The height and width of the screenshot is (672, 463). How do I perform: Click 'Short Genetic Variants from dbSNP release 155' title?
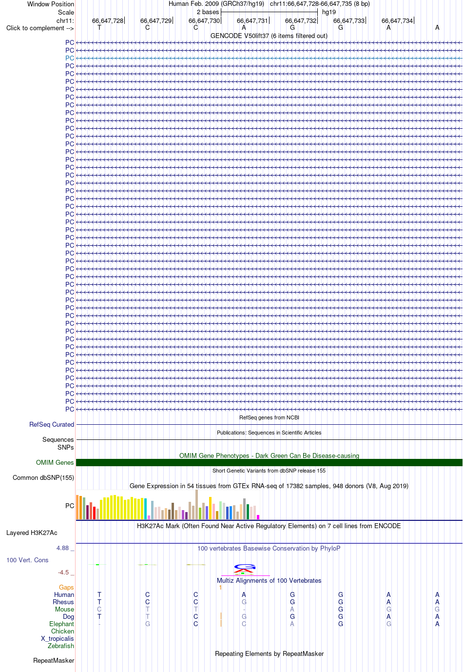point(269,471)
